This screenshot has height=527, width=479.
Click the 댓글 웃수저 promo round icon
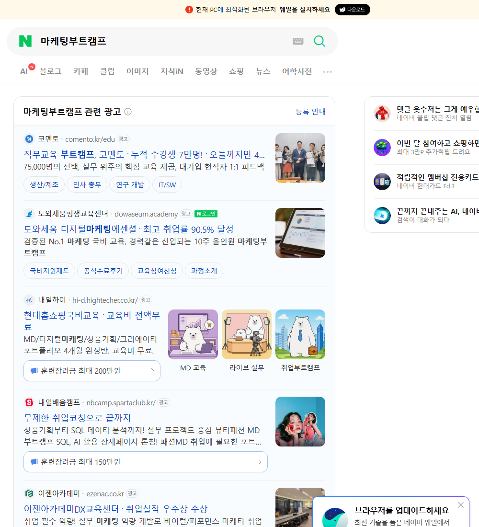pyautogui.click(x=382, y=113)
